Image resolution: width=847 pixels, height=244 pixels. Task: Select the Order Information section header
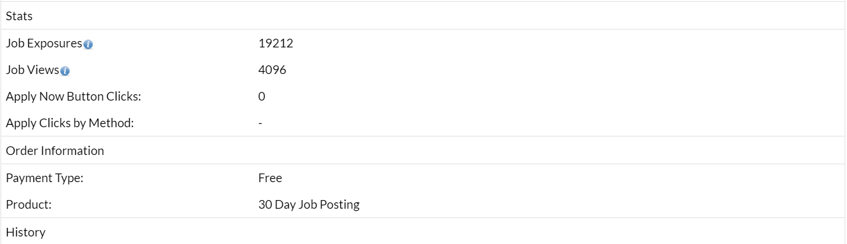pyautogui.click(x=55, y=151)
